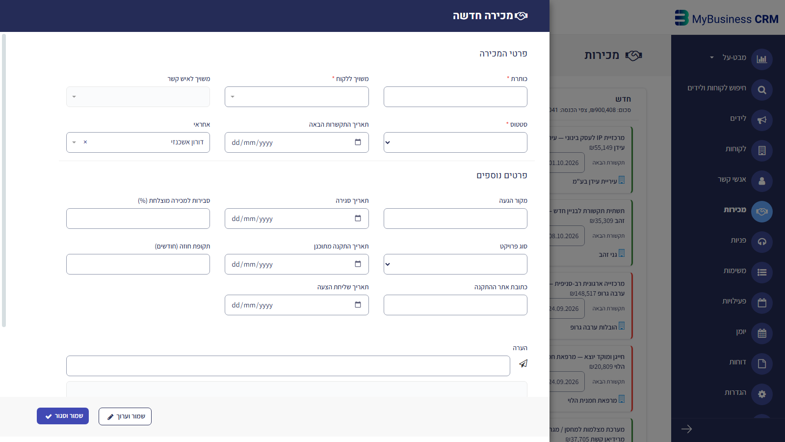Focus the תקופת חוזה (חודשים) field
Image resolution: width=785 pixels, height=442 pixels.
tap(138, 264)
